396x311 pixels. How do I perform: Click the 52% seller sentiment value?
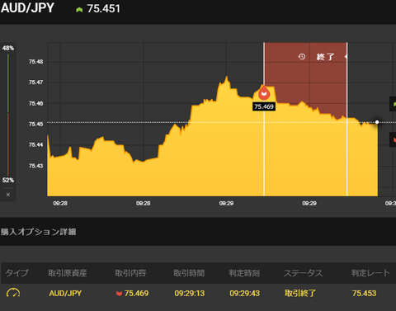pos(8,180)
